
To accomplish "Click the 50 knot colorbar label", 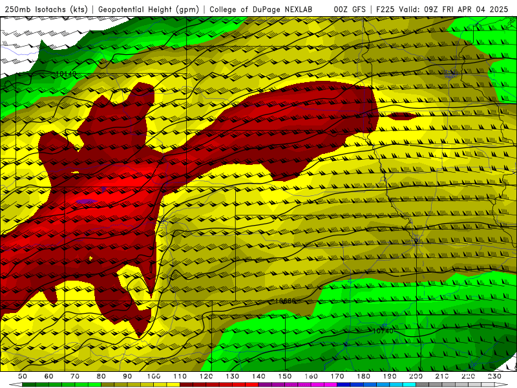I will 23,376.
